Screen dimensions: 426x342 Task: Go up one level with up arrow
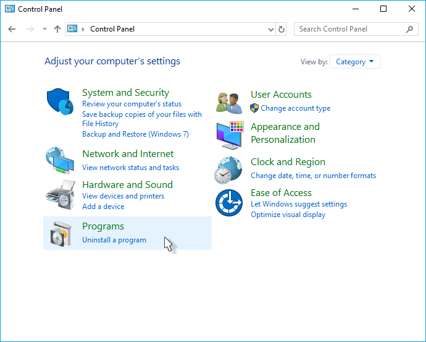tap(57, 29)
